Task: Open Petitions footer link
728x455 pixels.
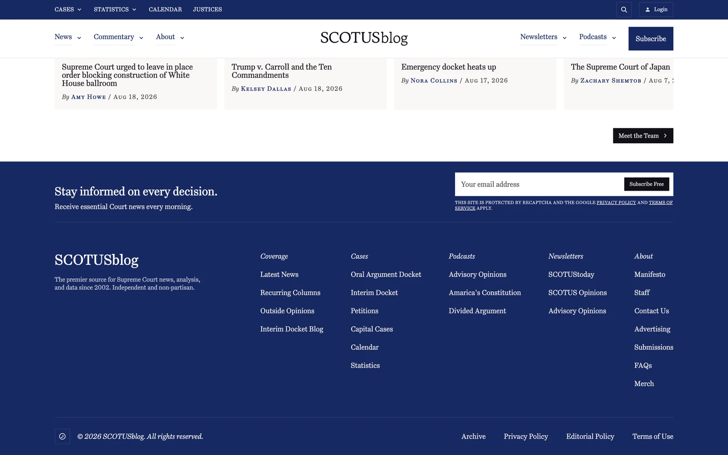Action: point(364,311)
